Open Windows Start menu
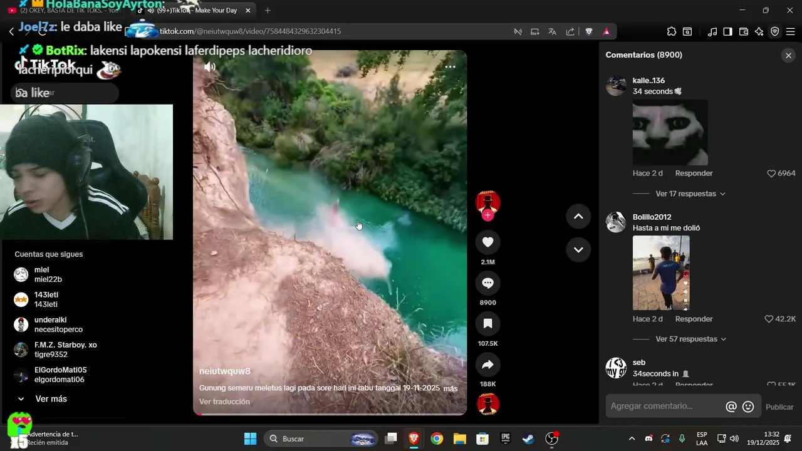The image size is (802, 451). point(250,438)
